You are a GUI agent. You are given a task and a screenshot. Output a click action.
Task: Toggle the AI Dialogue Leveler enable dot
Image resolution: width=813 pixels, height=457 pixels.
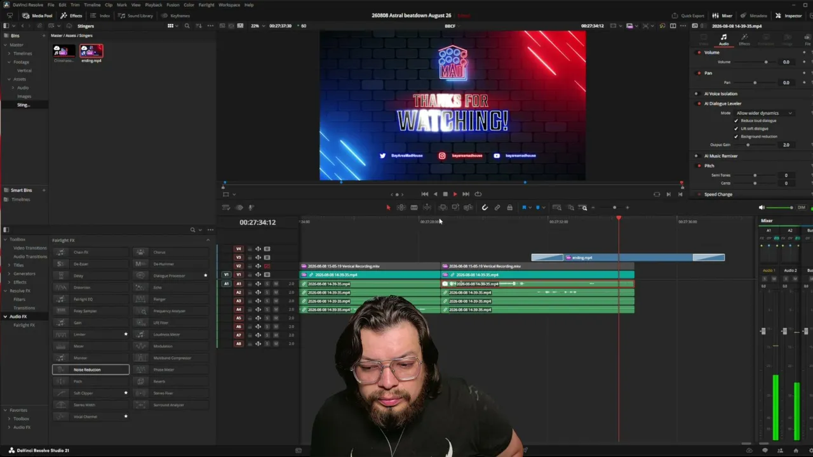pyautogui.click(x=699, y=103)
